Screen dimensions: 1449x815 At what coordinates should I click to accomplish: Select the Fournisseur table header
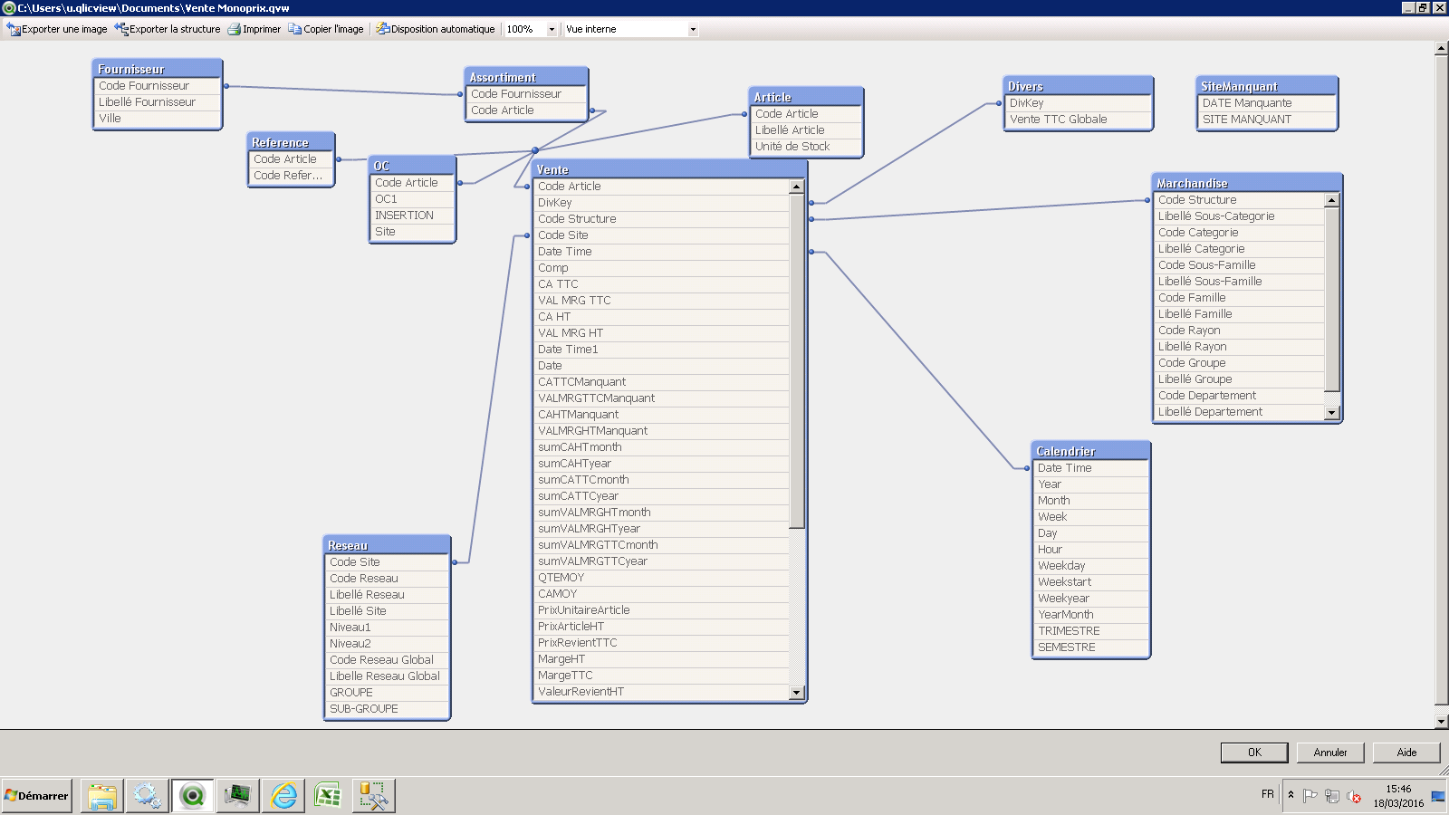click(158, 69)
